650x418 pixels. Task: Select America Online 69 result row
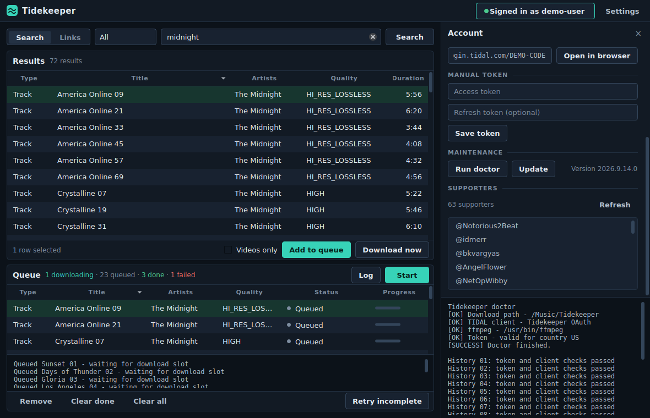pyautogui.click(x=218, y=177)
